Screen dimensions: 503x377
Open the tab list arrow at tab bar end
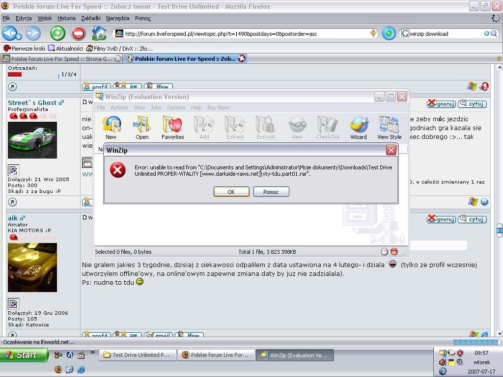coord(499,58)
